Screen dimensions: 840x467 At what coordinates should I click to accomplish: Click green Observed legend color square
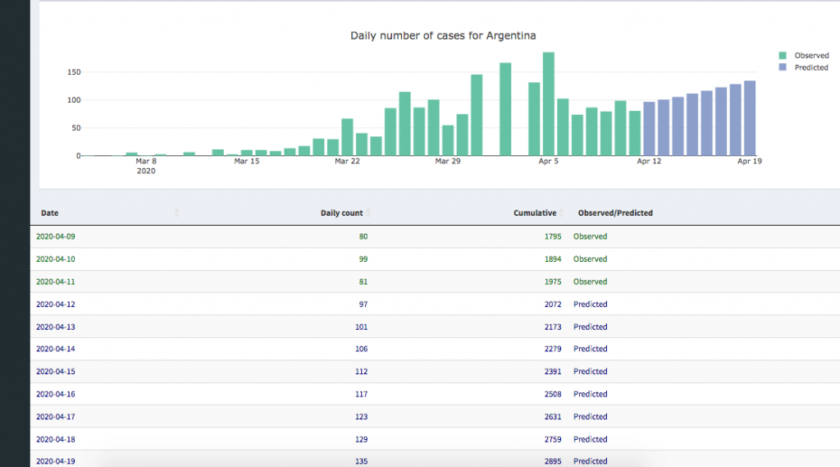(783, 56)
